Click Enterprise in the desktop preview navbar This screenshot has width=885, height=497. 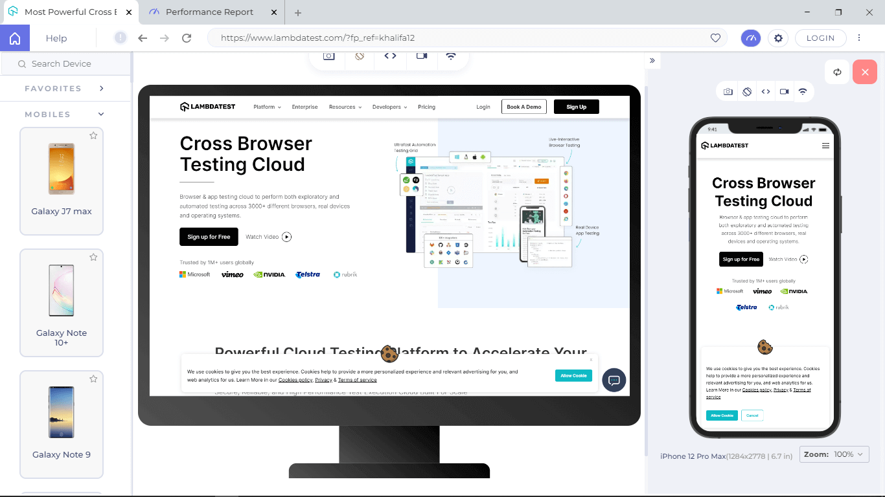[305, 107]
